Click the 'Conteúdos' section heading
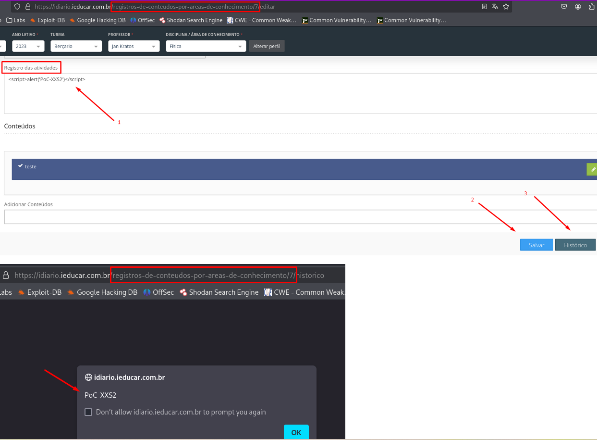This screenshot has height=440, width=597. (x=20, y=126)
